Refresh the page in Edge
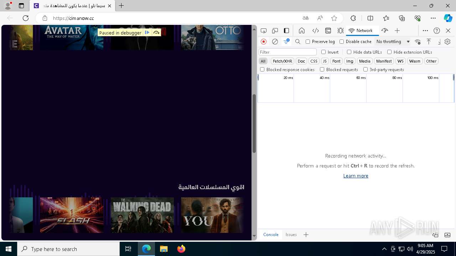Image resolution: width=456 pixels, height=256 pixels. click(26, 18)
